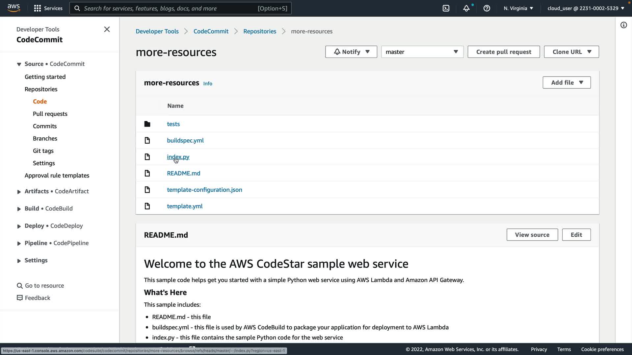Open the notifications bell
The width and height of the screenshot is (632, 355).
point(466,8)
